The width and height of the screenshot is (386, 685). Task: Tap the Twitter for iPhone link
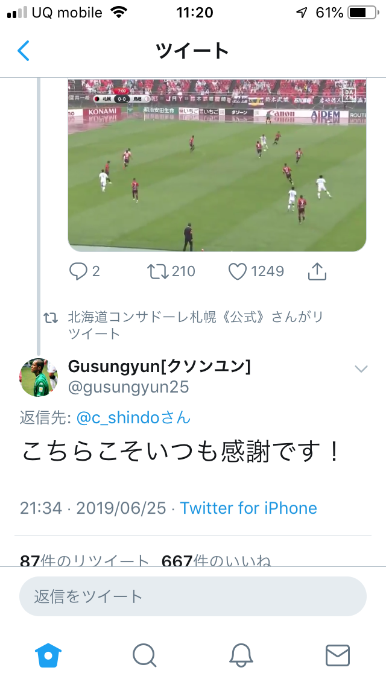coord(248,508)
